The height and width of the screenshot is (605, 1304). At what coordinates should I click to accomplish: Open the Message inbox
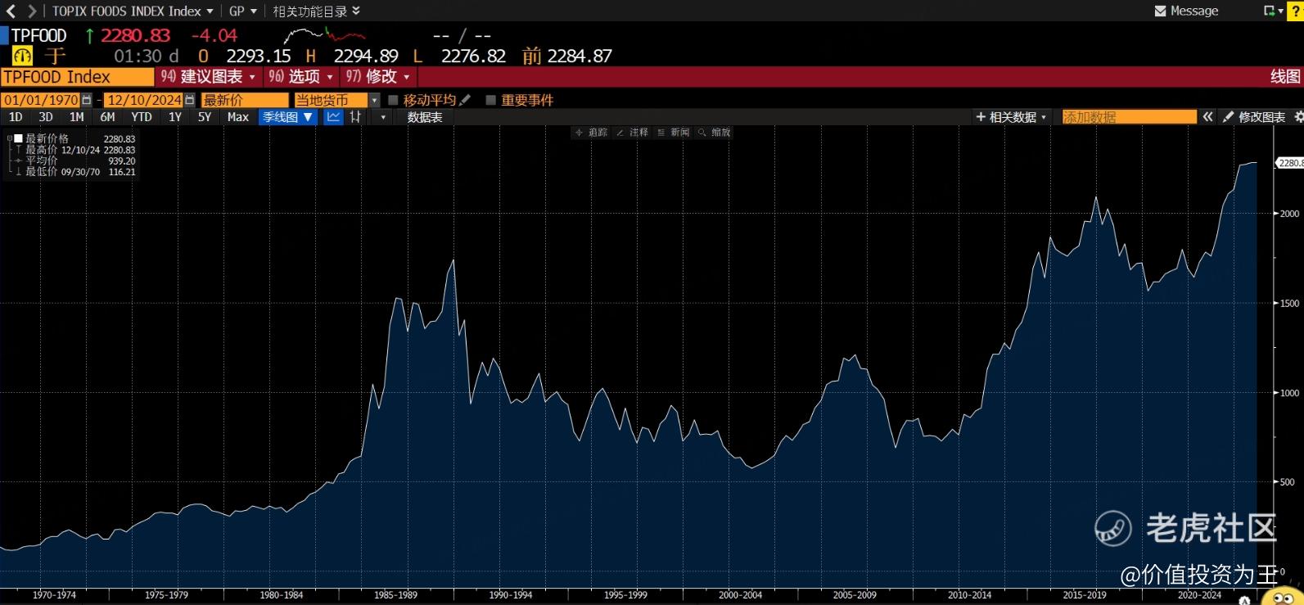point(1186,11)
